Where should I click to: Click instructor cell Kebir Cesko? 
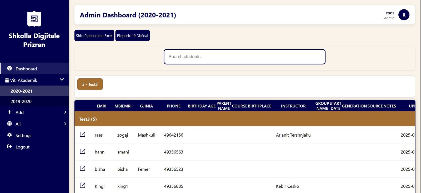point(287,186)
